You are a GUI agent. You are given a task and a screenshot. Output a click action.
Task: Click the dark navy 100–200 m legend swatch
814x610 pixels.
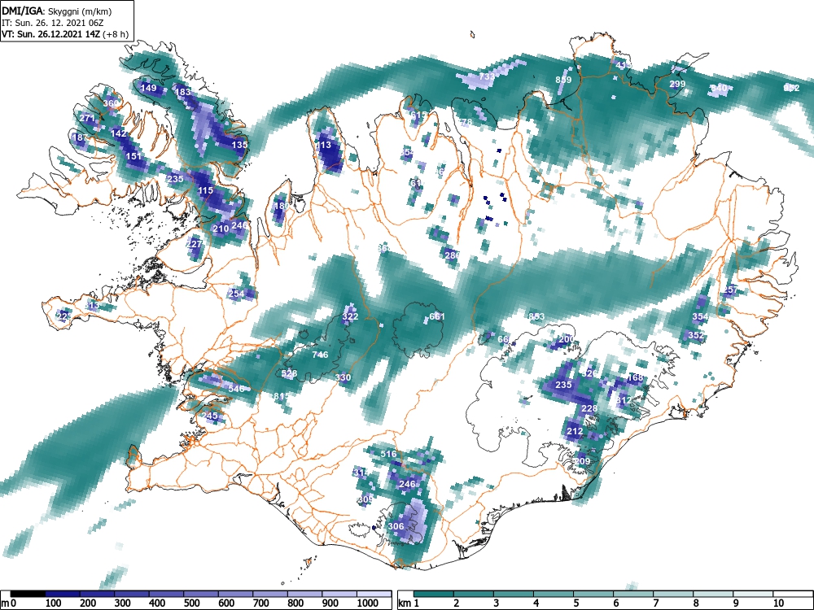click(x=63, y=594)
